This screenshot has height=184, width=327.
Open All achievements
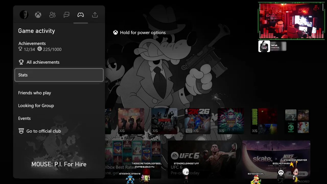(59, 62)
